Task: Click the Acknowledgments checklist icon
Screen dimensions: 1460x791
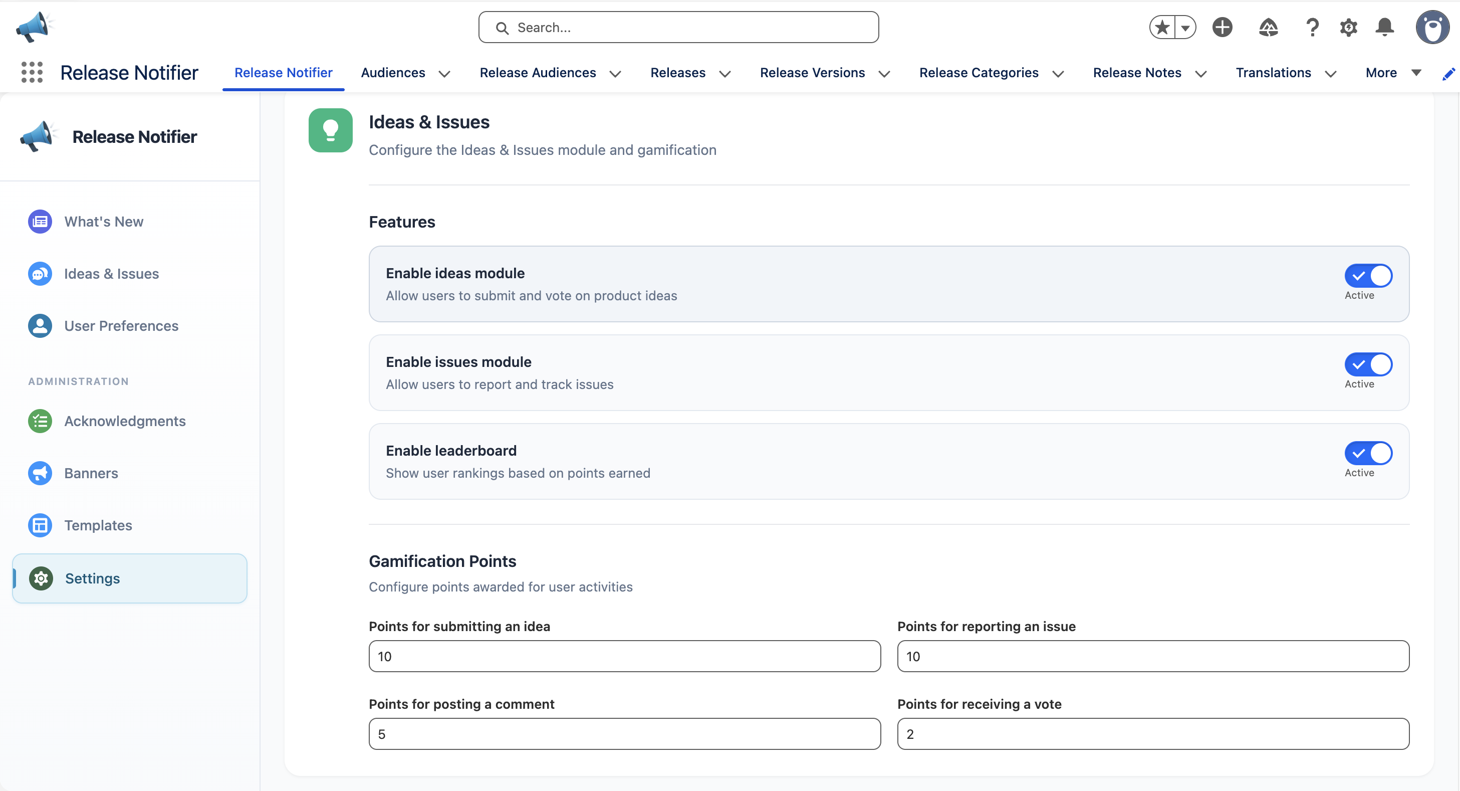Action: click(40, 421)
